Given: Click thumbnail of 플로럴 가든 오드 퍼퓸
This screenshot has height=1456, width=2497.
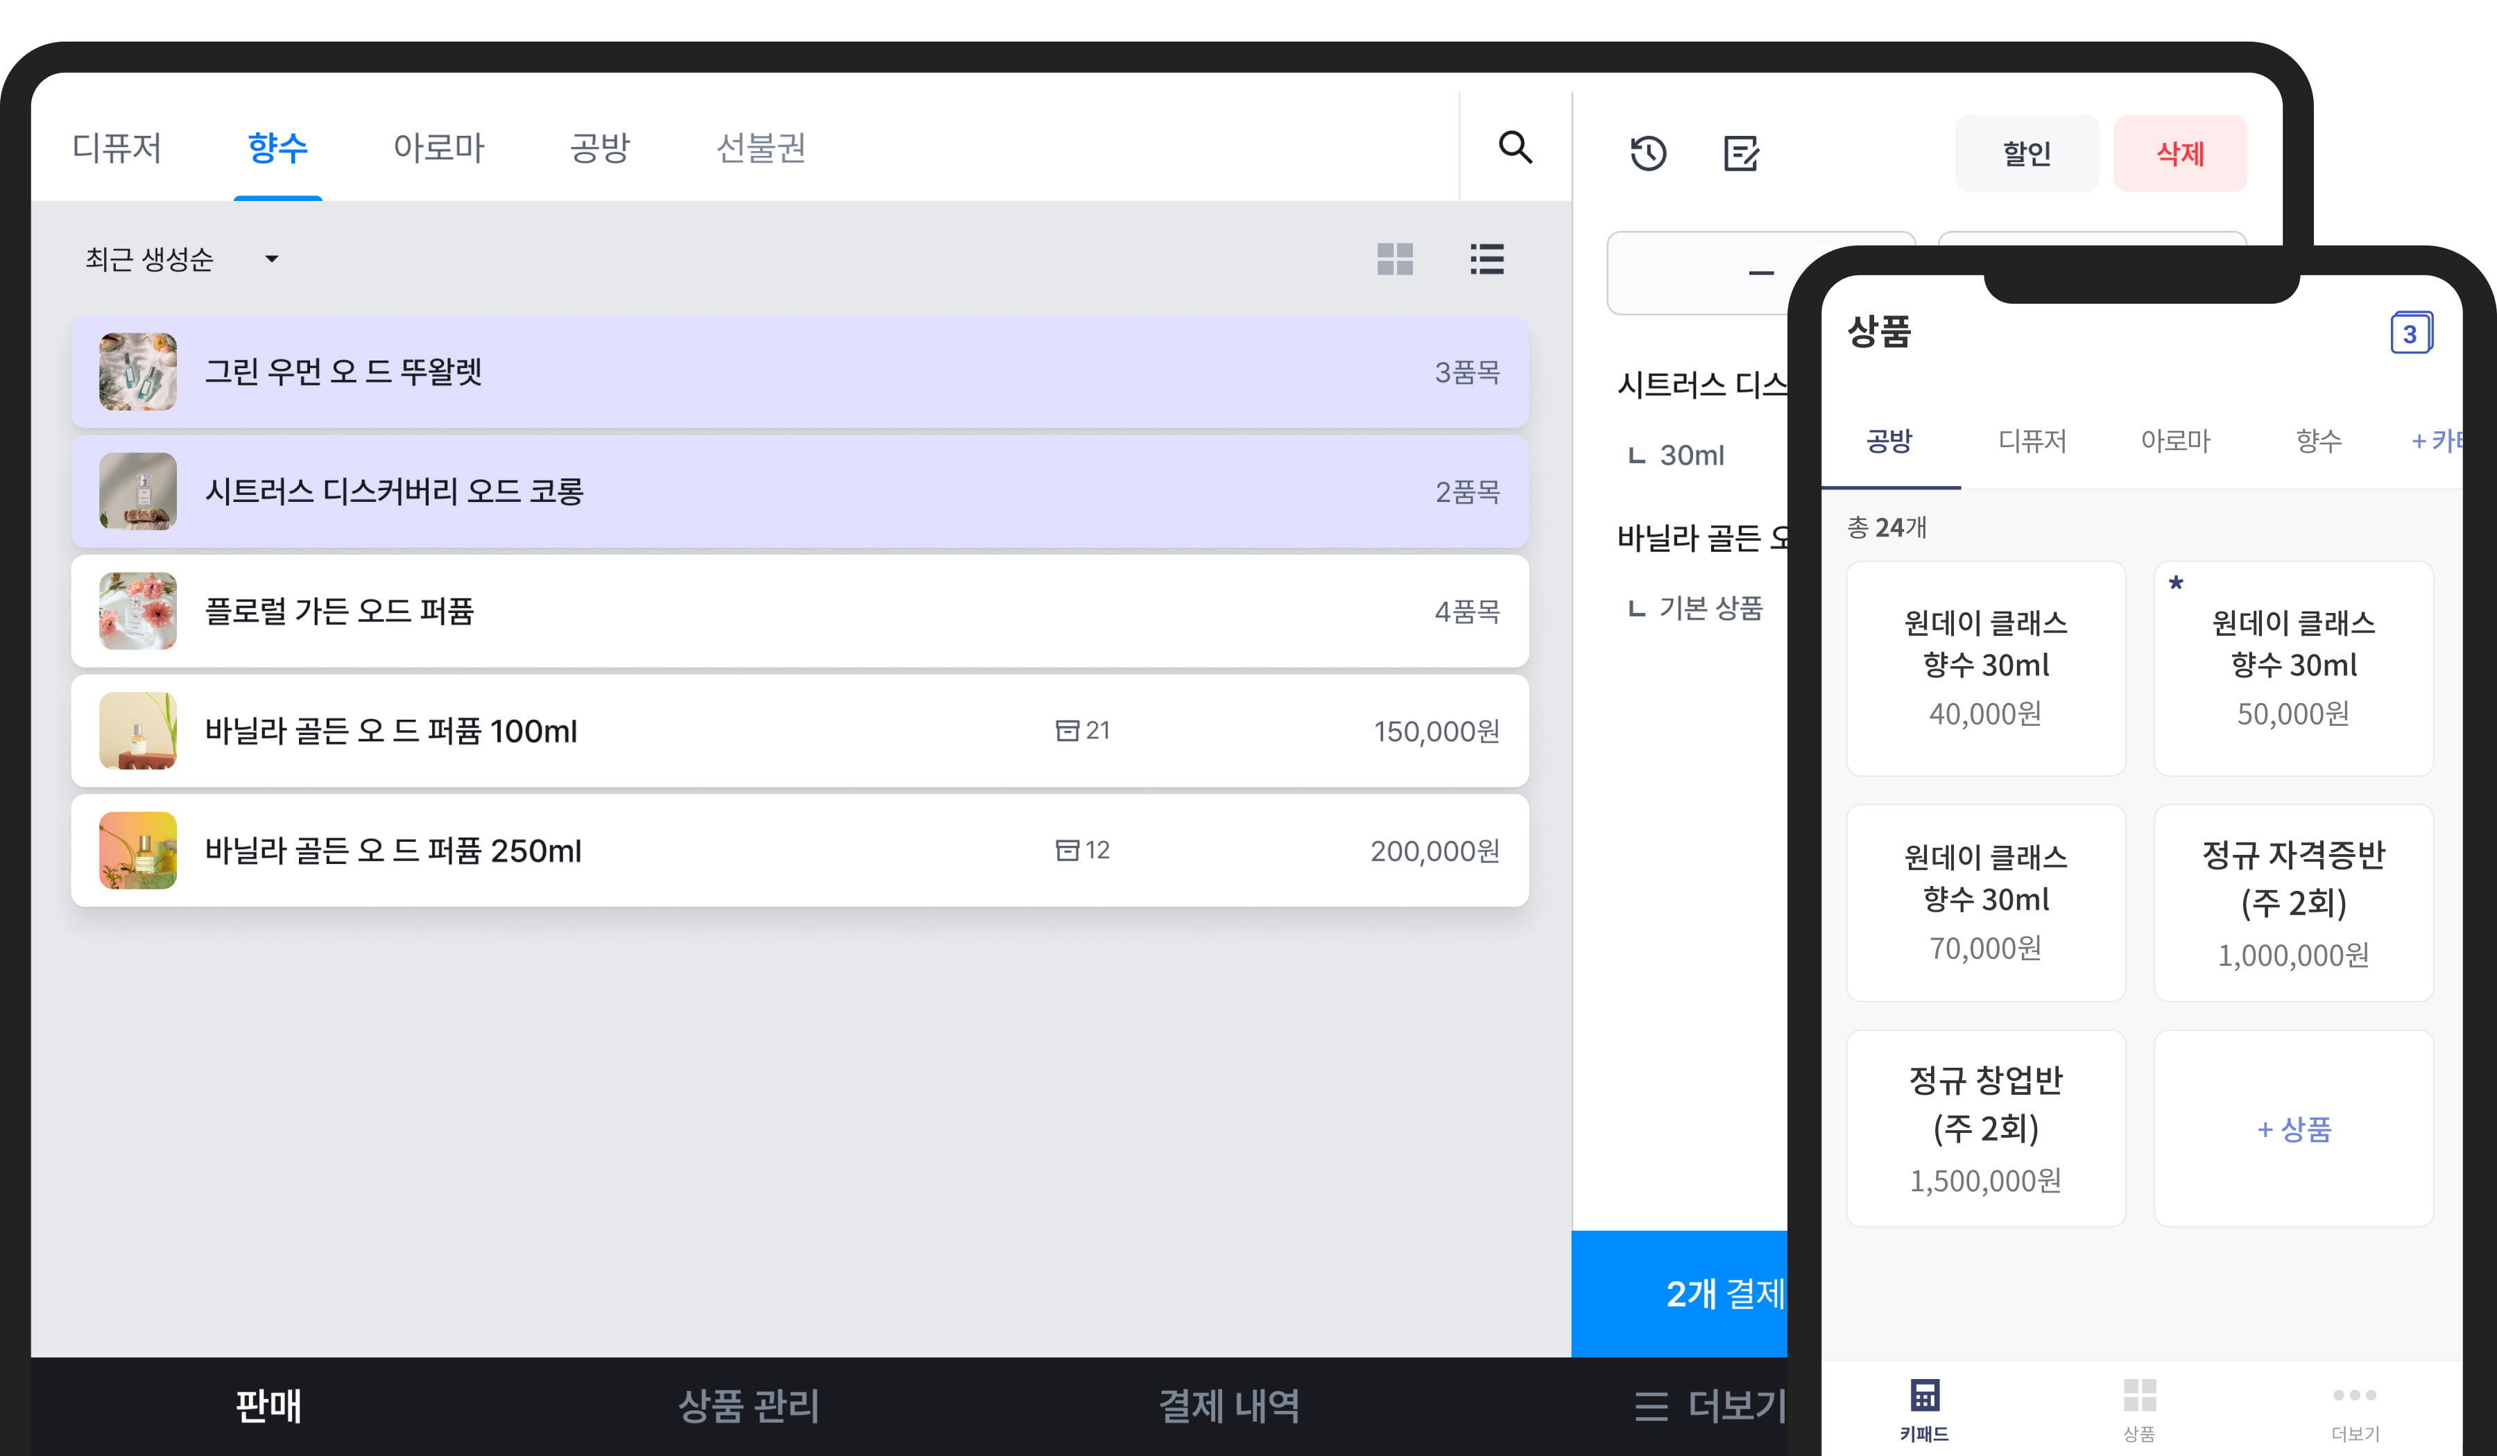Looking at the screenshot, I should click(x=138, y=611).
